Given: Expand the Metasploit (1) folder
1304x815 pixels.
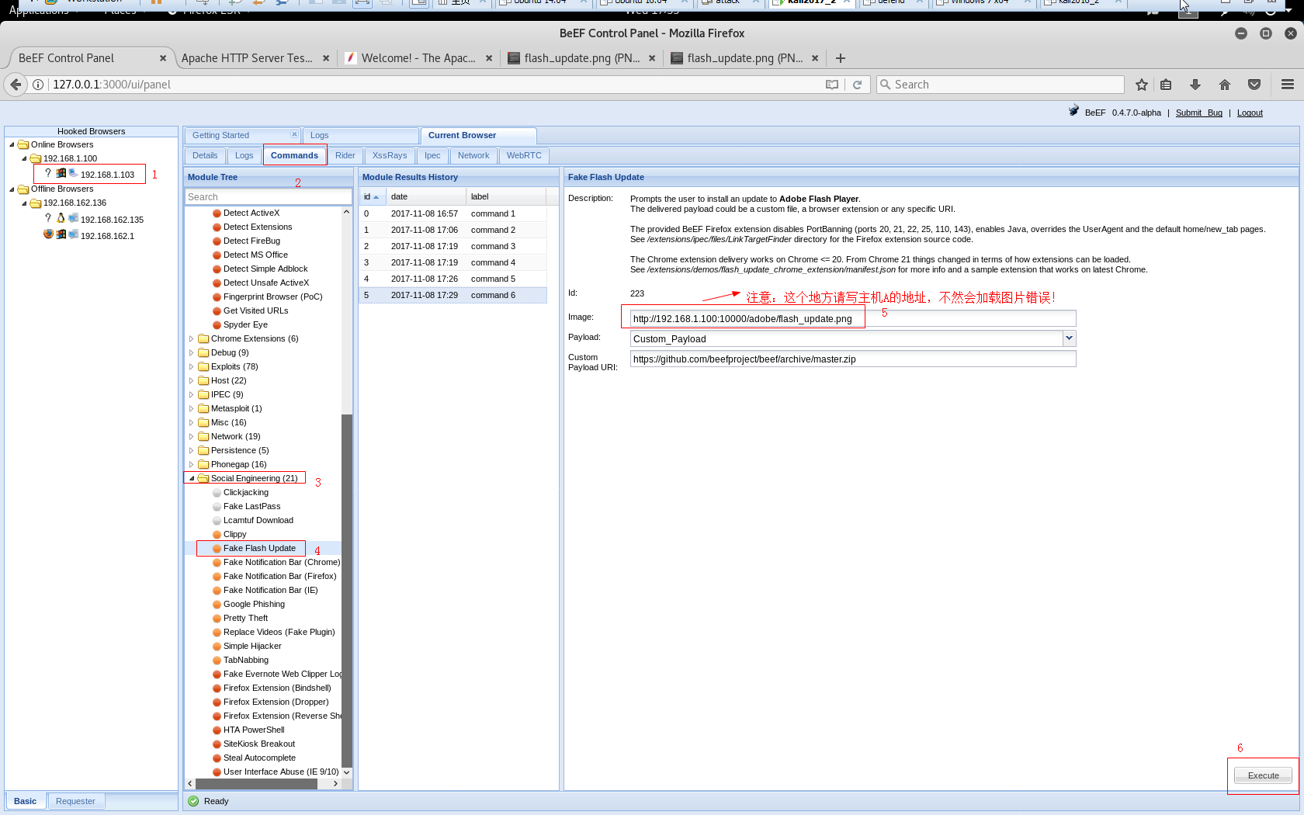Looking at the screenshot, I should point(192,408).
